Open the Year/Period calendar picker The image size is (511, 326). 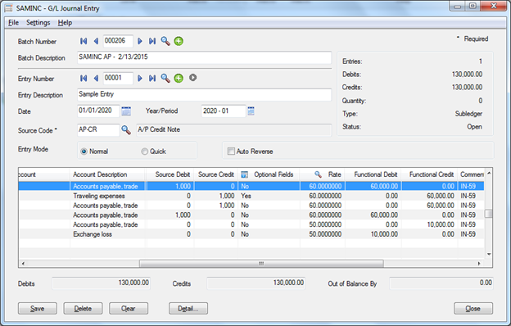(251, 111)
